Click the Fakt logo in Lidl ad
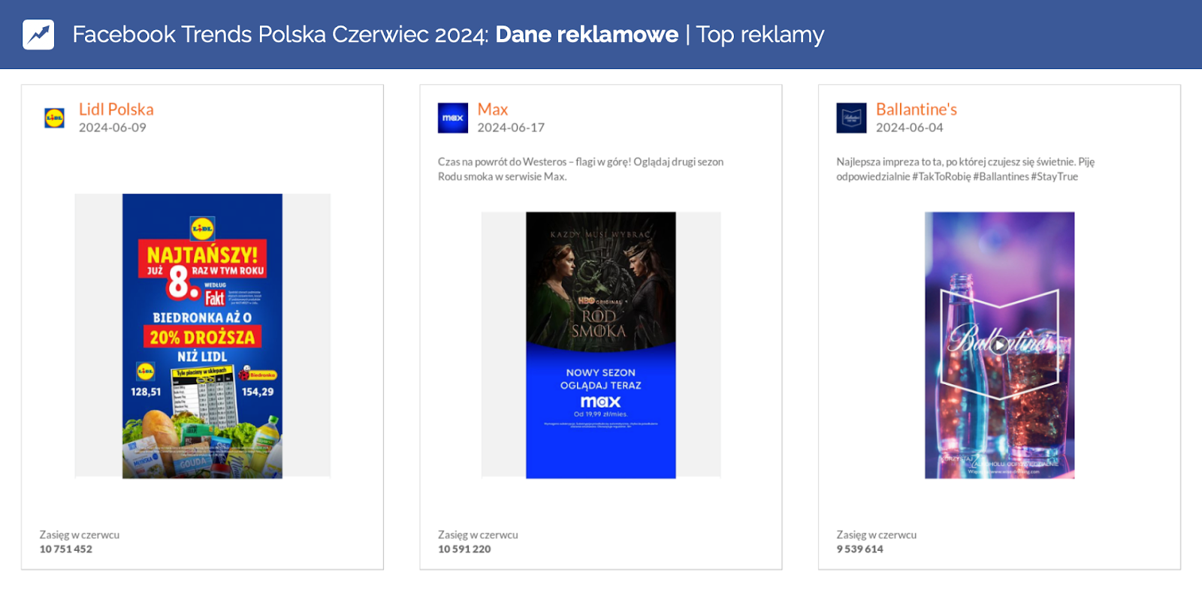Viewport: 1202px width, 590px height. 215,298
